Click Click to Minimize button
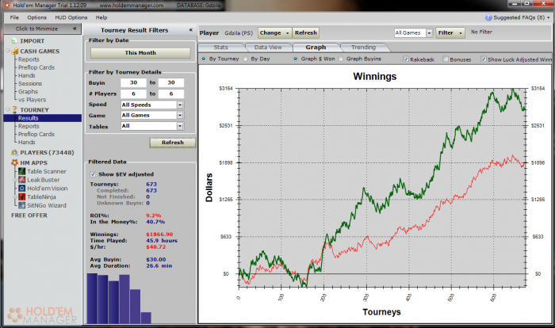The width and height of the screenshot is (555, 328). (43, 29)
